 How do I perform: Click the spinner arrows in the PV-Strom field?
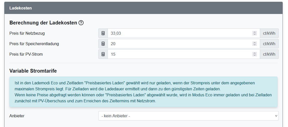[255, 54]
